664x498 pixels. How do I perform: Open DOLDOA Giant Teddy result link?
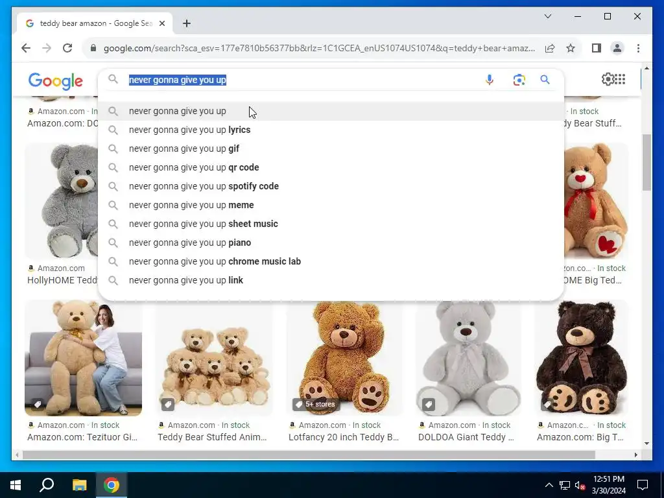466,437
